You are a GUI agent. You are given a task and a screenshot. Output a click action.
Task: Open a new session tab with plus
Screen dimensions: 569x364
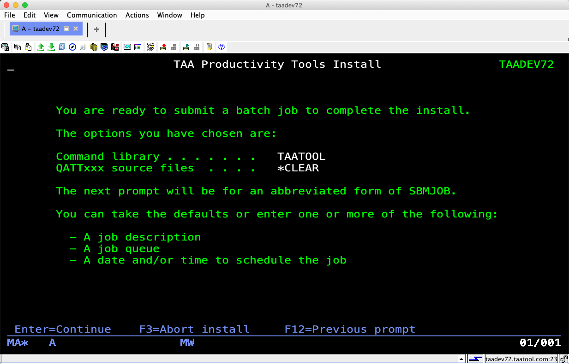(96, 29)
